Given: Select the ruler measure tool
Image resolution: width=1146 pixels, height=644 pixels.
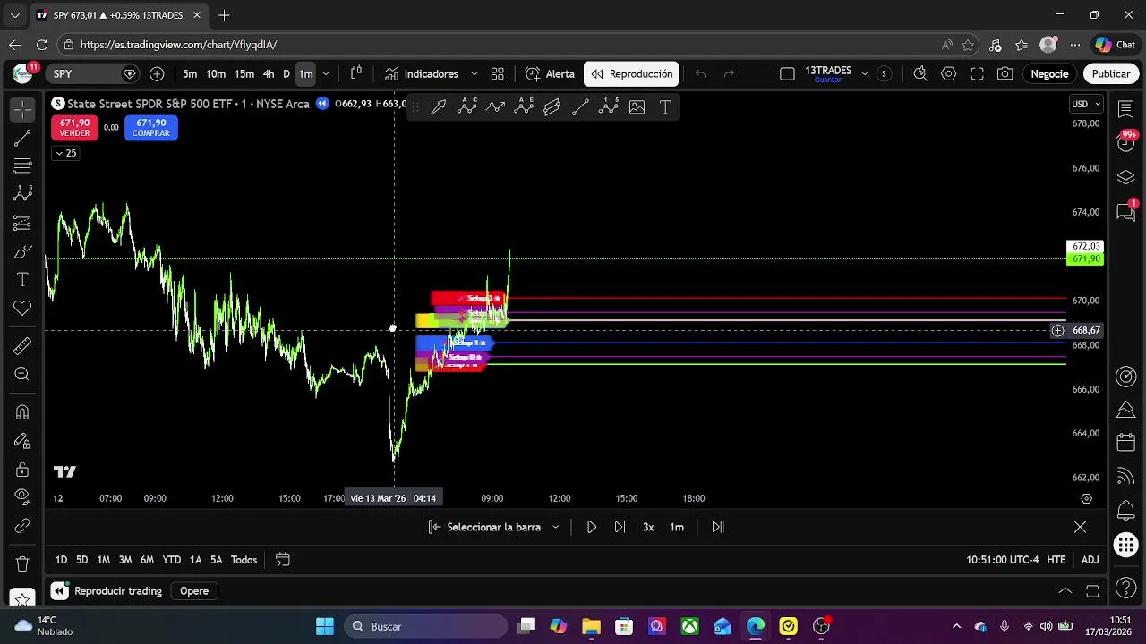Looking at the screenshot, I should (22, 346).
